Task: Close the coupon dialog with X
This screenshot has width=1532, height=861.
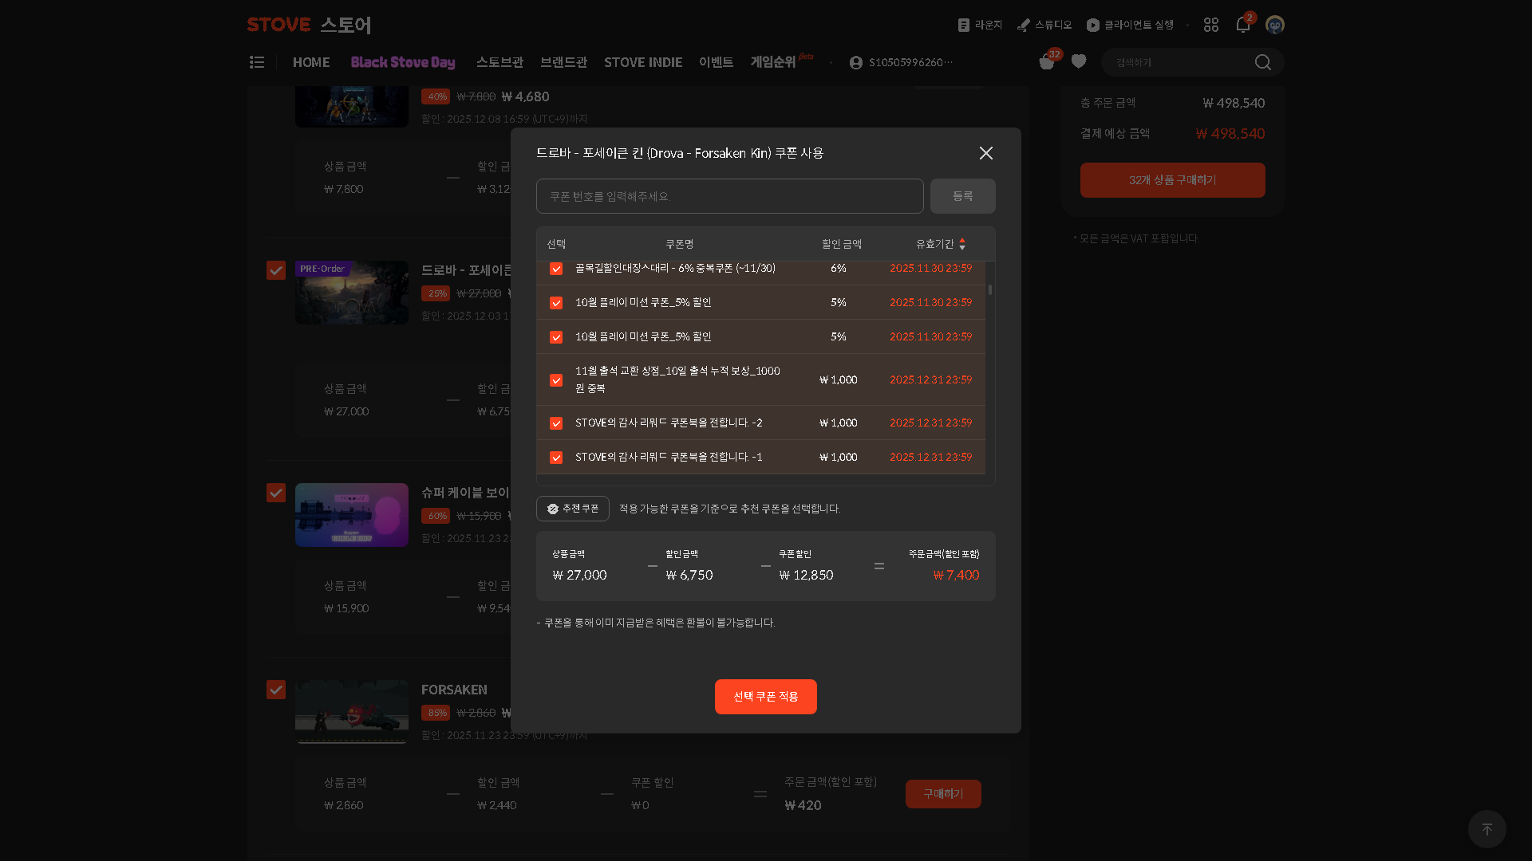Action: click(986, 153)
